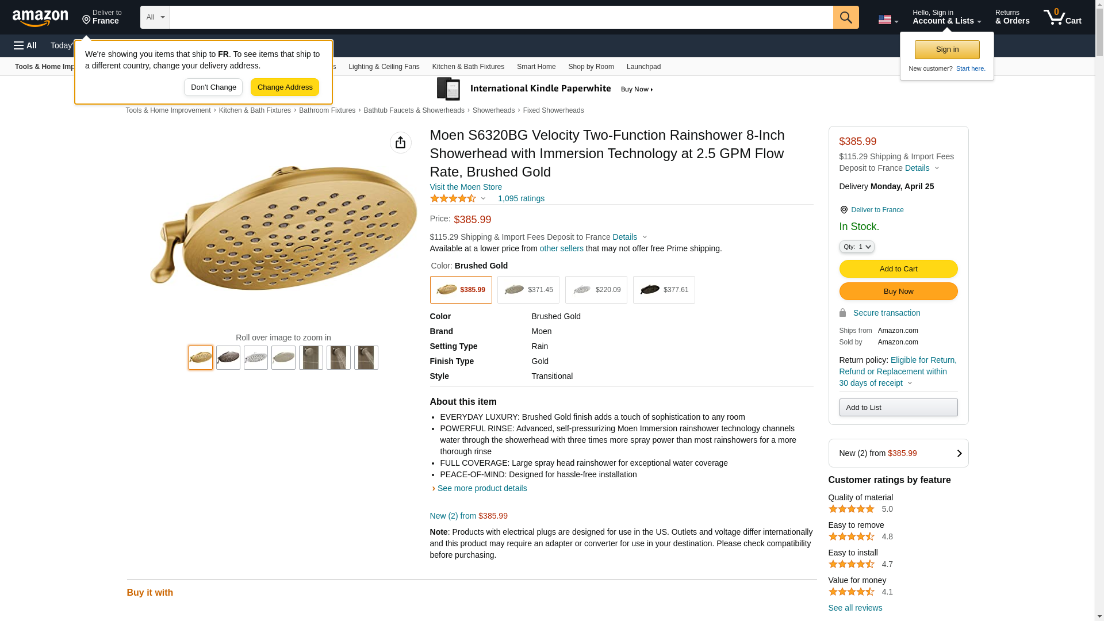
Task: Open the All hamburger menu
Action: 25,45
